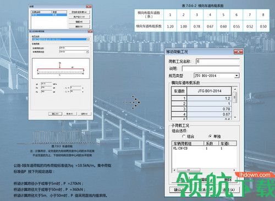
Task: Click the L≥ span field showing 50
Action: pos(75,91)
